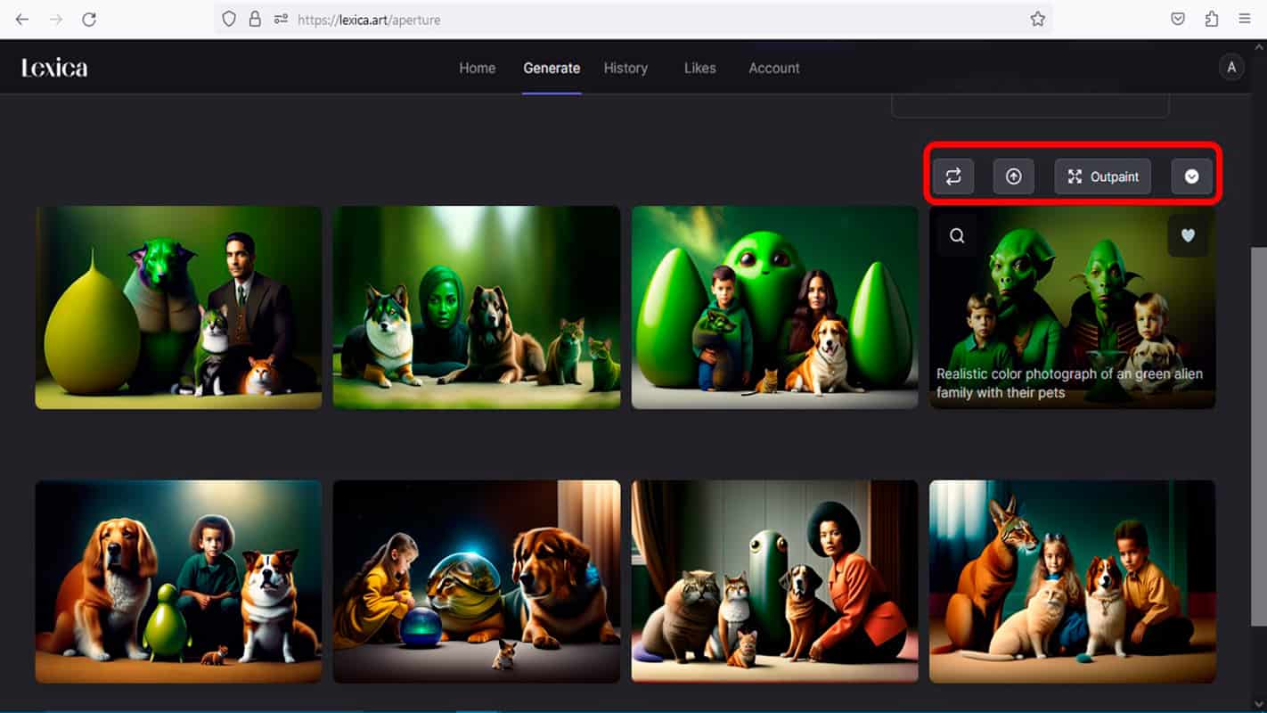Go to the Home tab
This screenshot has height=713, width=1267.
pos(478,68)
